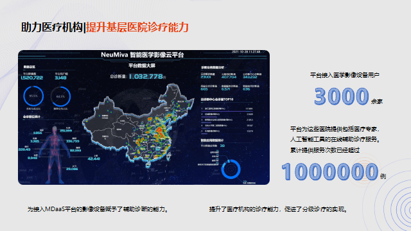Select the red heading 提升基层医院诊疗能力
The width and height of the screenshot is (411, 231).
[137, 27]
